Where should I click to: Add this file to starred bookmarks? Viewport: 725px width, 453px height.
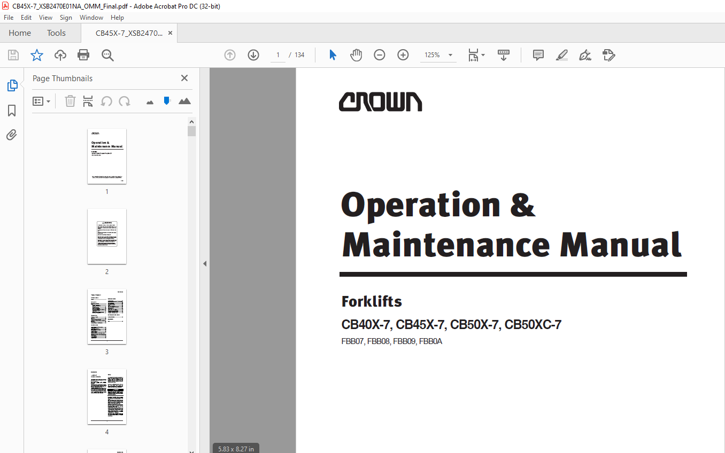click(36, 55)
